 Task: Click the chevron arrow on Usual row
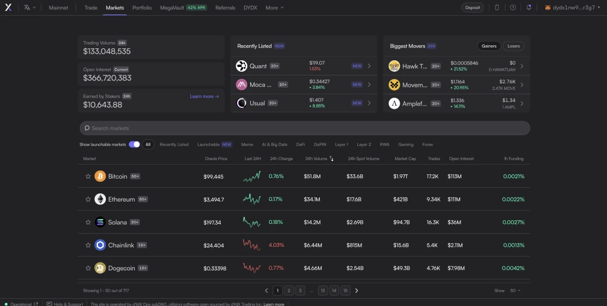(369, 103)
